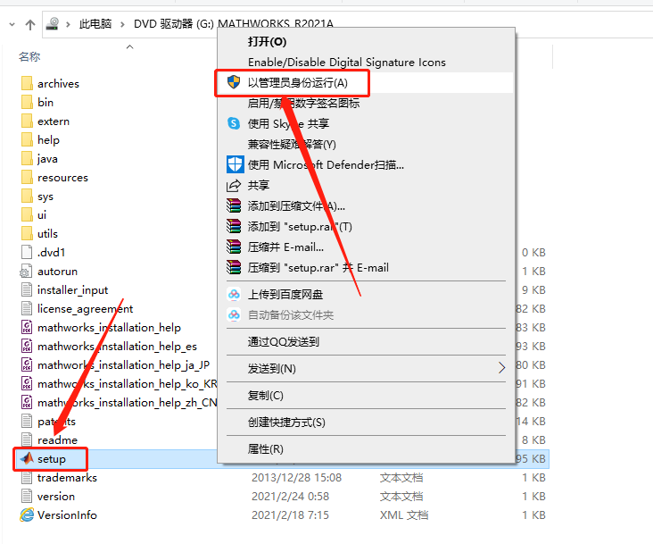Choose 使用 Skype 共享
Screen dimensions: 653x544
click(x=289, y=123)
